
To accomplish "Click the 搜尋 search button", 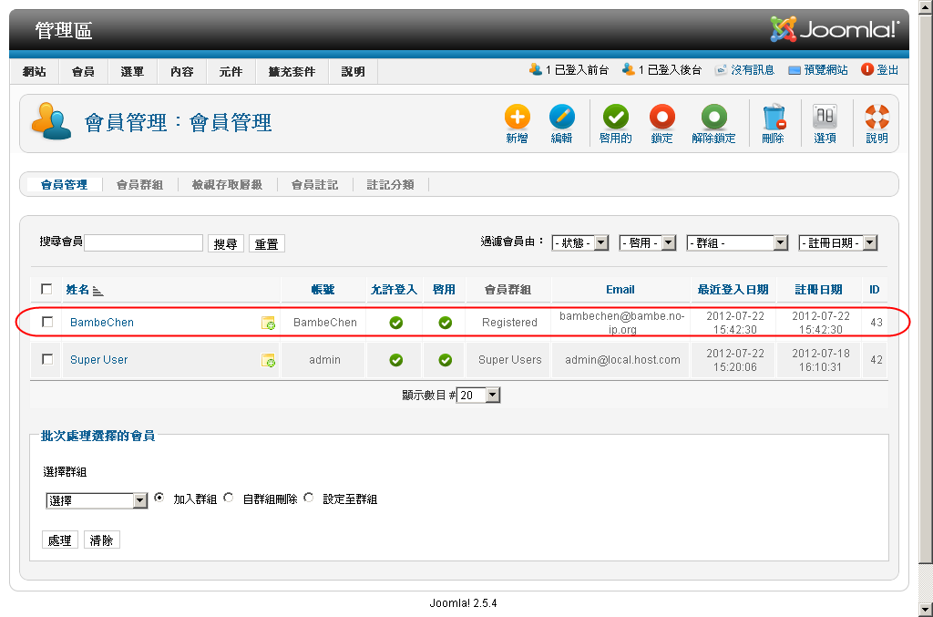I will (x=226, y=244).
